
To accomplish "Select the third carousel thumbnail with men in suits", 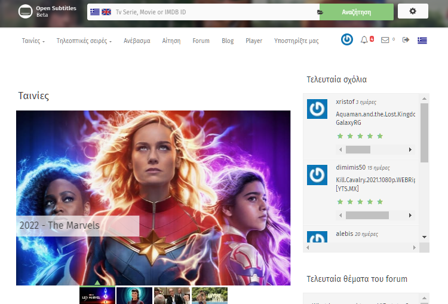I will pyautogui.click(x=172, y=296).
